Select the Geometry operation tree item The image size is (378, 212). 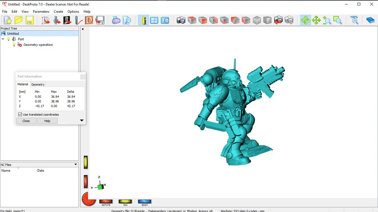(38, 44)
